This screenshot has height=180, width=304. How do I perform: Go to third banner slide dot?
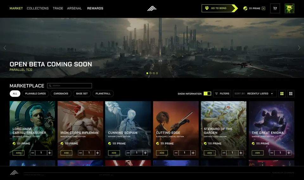point(154,73)
